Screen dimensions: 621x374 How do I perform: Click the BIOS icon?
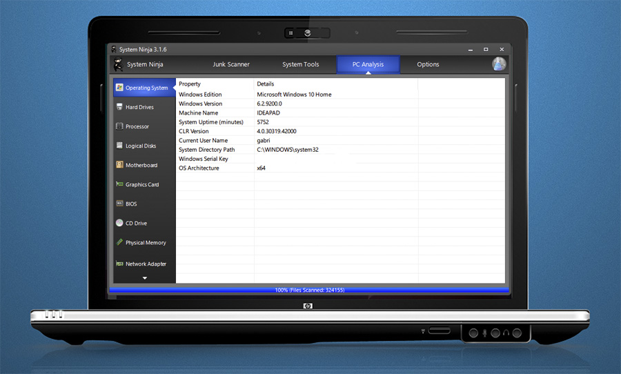(119, 204)
